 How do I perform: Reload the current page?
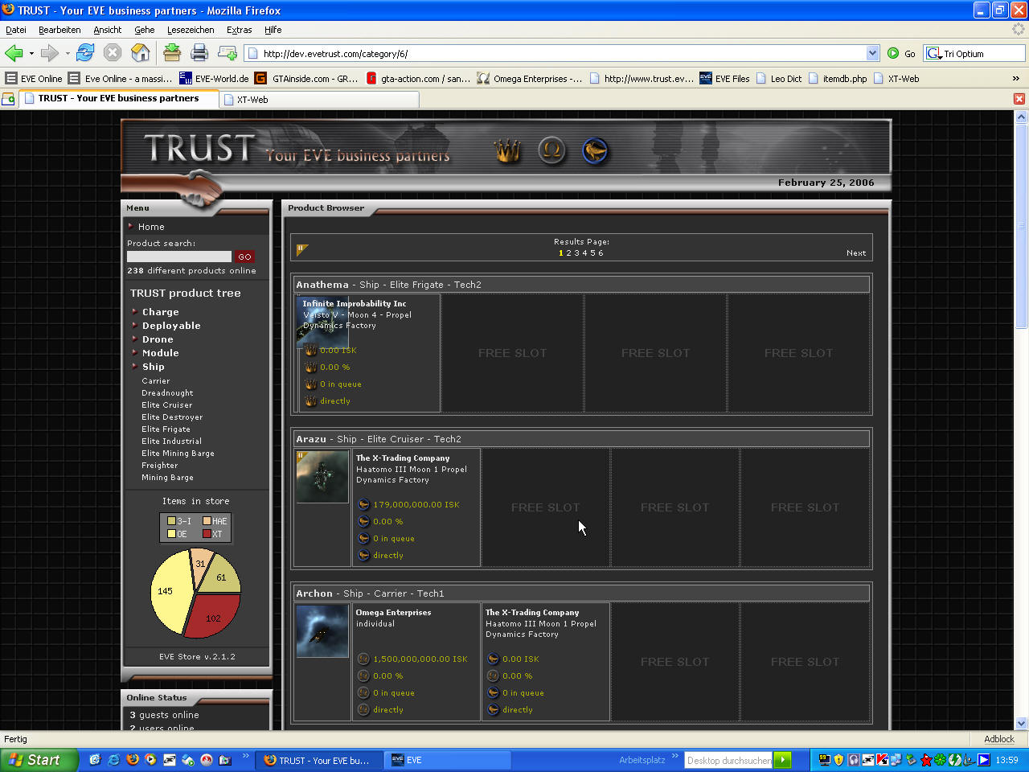pyautogui.click(x=85, y=53)
